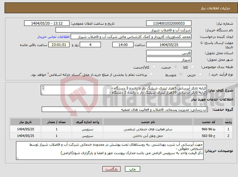
Task: Click the announcement date field 1404/05/20 - 13:12
Action: click(x=47, y=23)
